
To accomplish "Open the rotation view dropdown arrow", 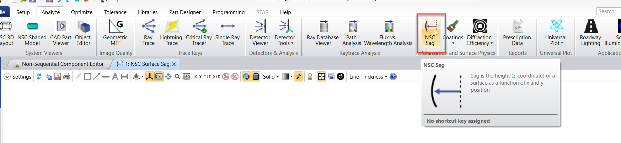I will [143, 76].
